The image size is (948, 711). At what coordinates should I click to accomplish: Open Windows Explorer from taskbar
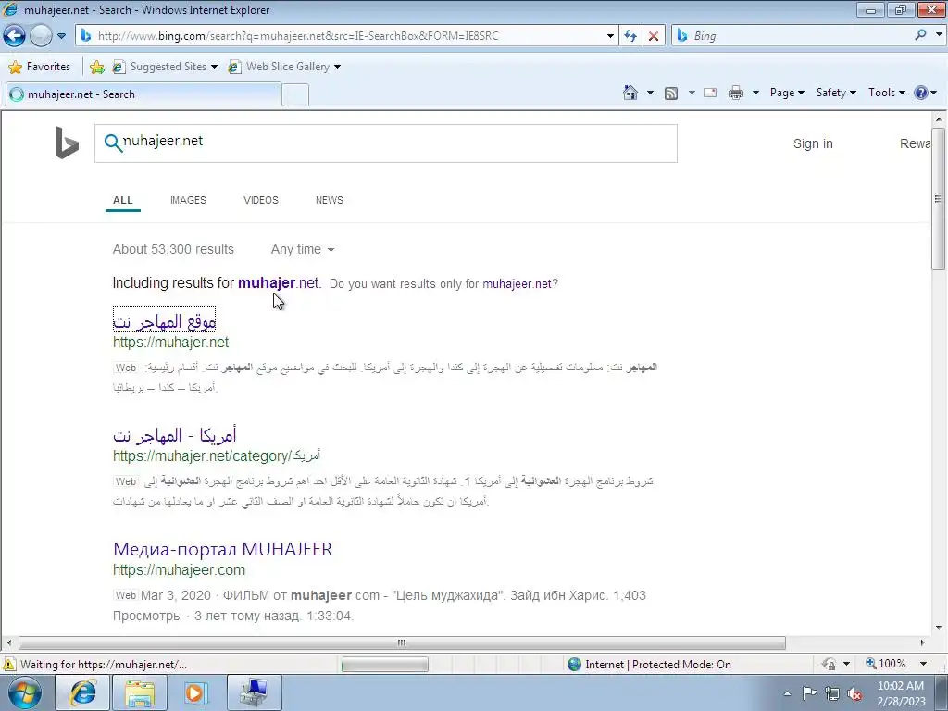(x=141, y=692)
